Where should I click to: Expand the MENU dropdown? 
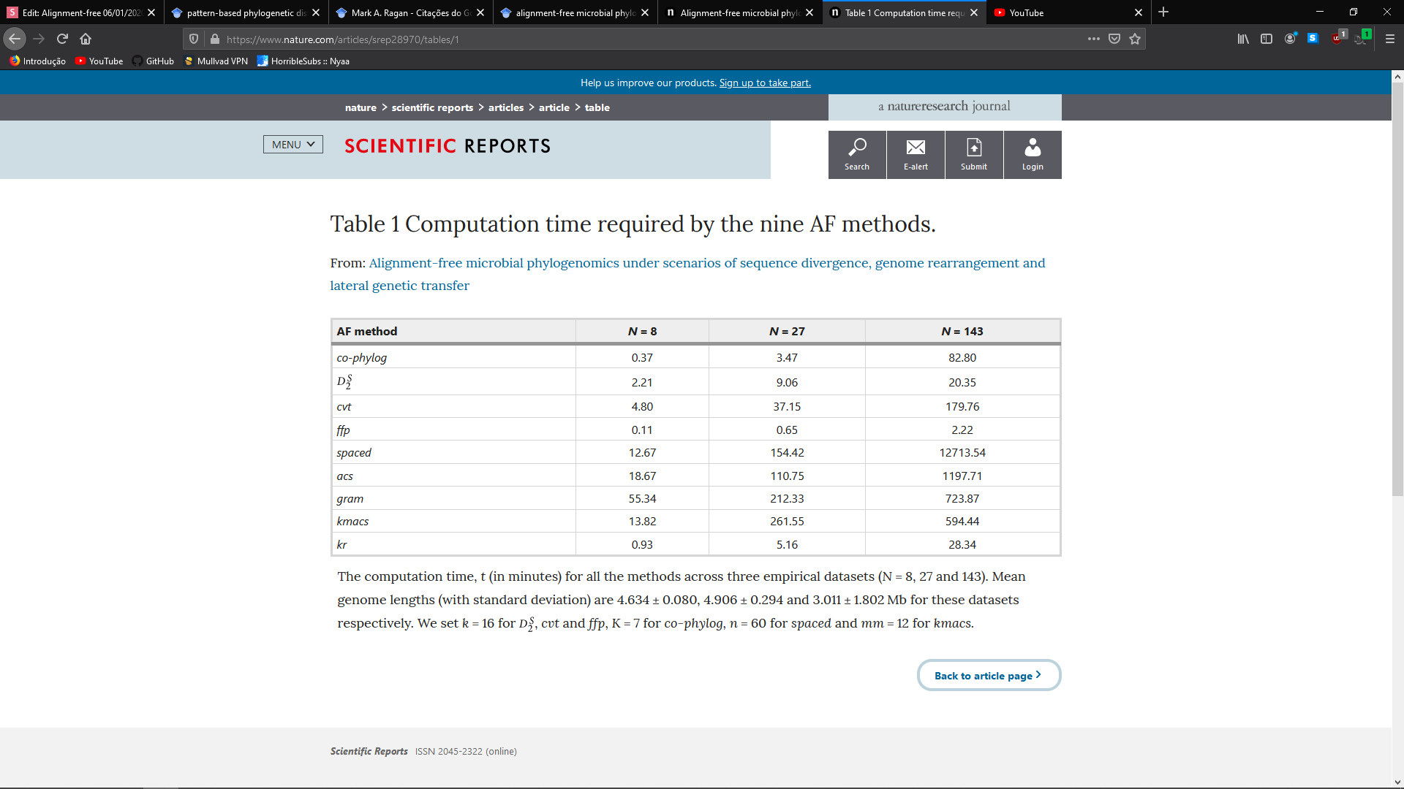(x=292, y=145)
